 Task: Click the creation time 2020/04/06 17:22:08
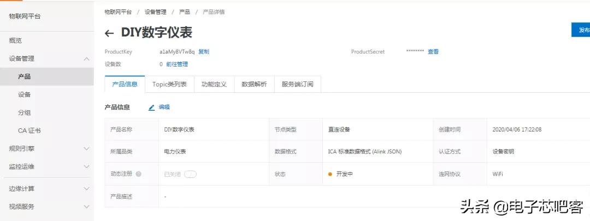point(517,130)
